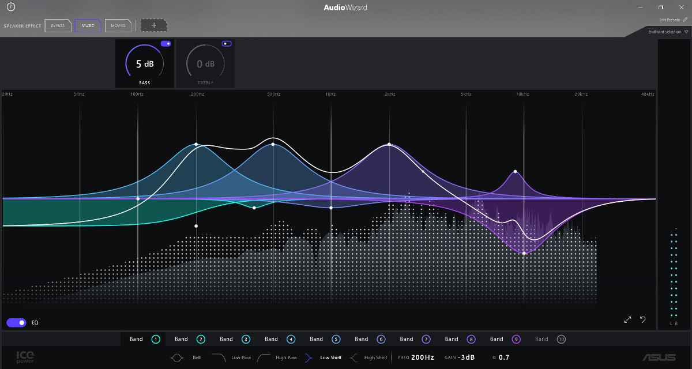Click the Bell filter shape icon
The image size is (692, 369).
point(177,357)
